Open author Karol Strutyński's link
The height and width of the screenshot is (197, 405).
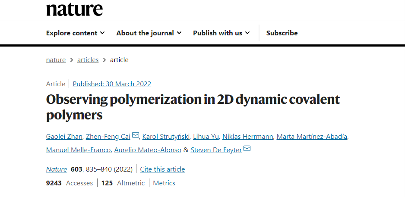pyautogui.click(x=166, y=136)
